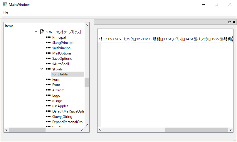Click the dots icon beside $langPrincipal
Image resolution: width=237 pixels, height=142 pixels.
pyautogui.click(x=48, y=42)
